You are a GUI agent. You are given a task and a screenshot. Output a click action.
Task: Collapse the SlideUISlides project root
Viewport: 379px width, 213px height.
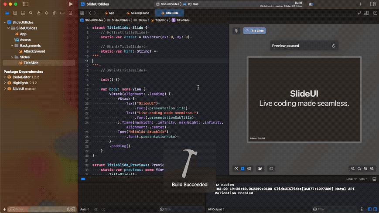point(5,22)
